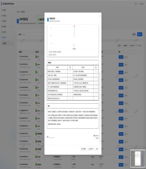The width and height of the screenshot is (146, 169).
Task: Expand the blue active sidebar menu group
Action: pos(7,38)
